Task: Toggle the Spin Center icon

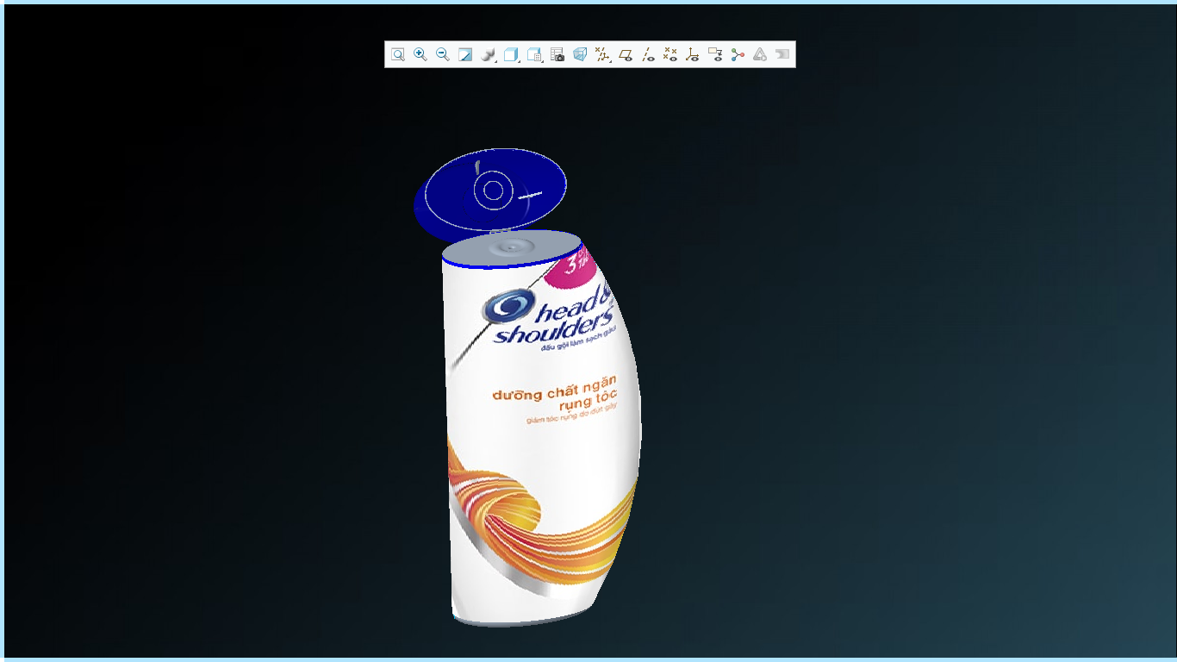Action: point(738,54)
